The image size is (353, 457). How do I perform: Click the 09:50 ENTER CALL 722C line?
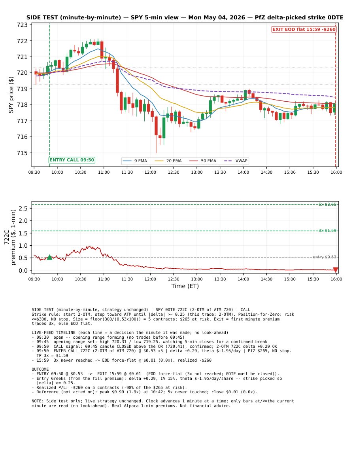(162, 353)
